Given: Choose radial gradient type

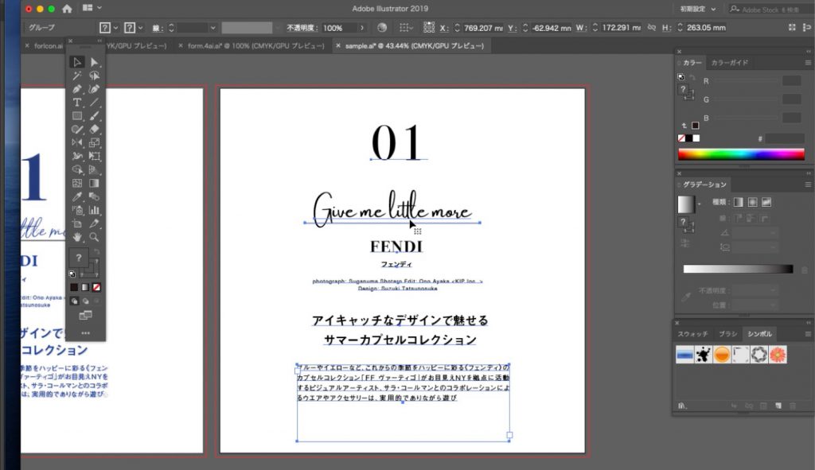Looking at the screenshot, I should pyautogui.click(x=752, y=202).
